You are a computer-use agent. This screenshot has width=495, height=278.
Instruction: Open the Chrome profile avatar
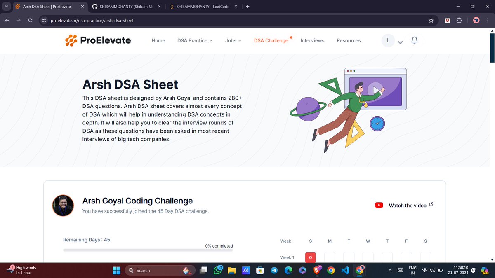pyautogui.click(x=476, y=20)
